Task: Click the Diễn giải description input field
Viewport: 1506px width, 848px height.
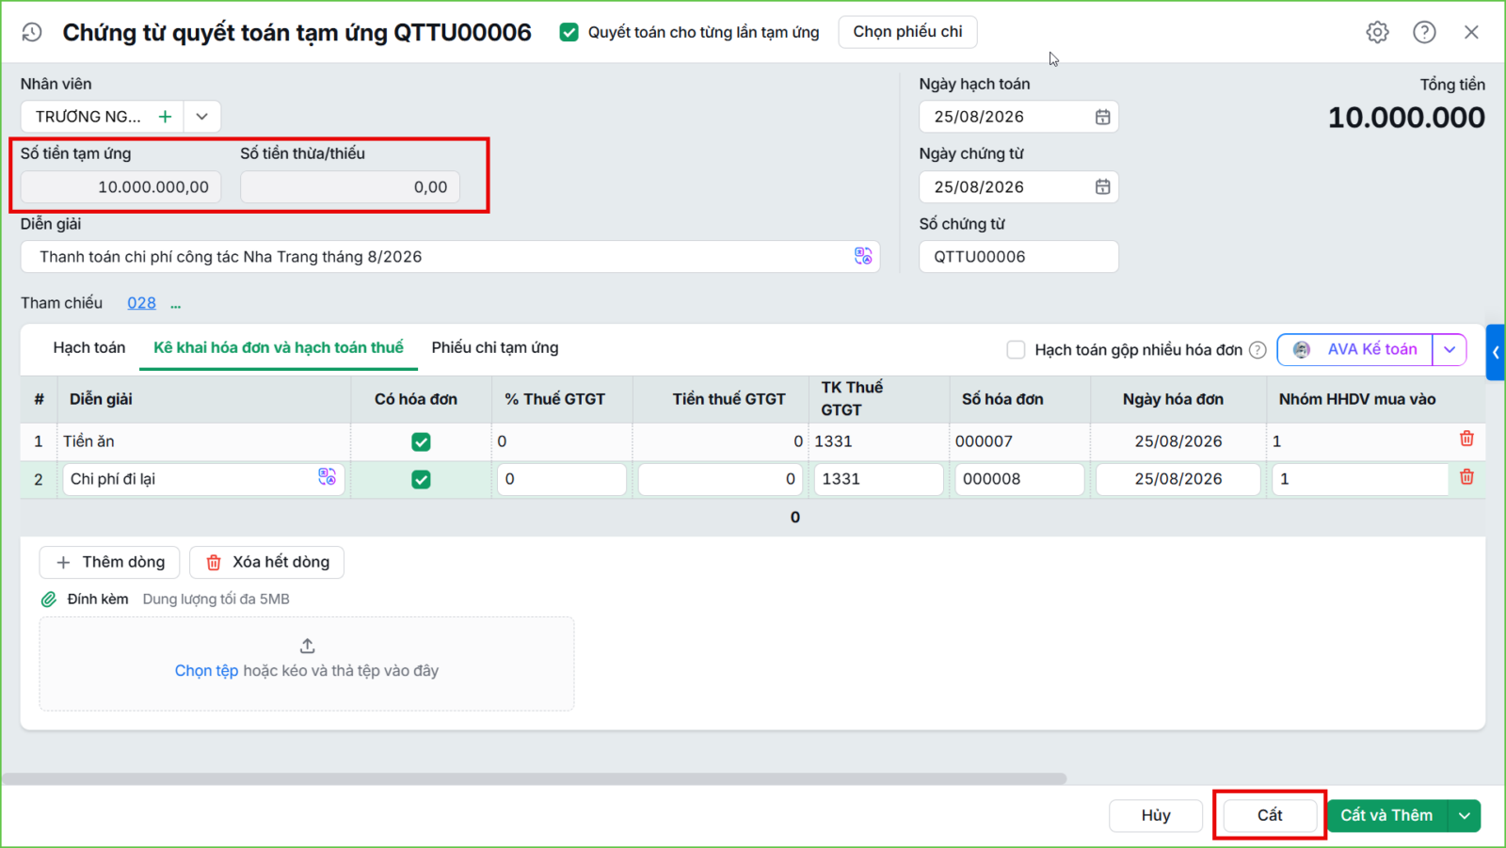Action: (450, 257)
